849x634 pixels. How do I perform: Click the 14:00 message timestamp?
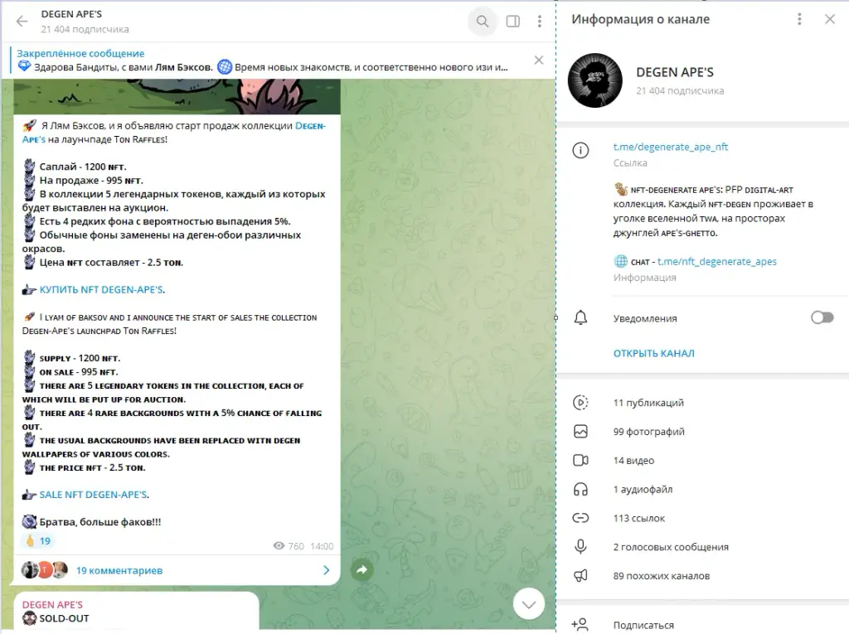tap(322, 546)
